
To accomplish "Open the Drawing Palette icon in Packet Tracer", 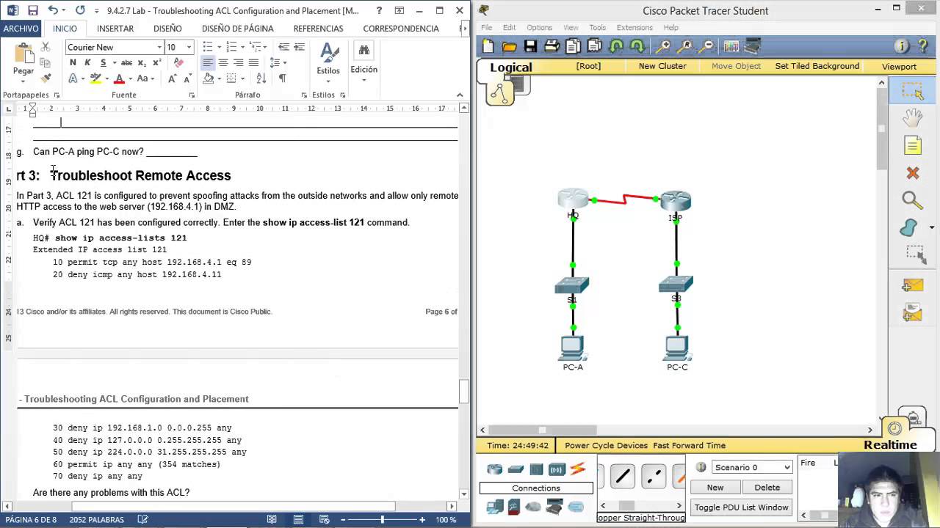I will click(731, 47).
